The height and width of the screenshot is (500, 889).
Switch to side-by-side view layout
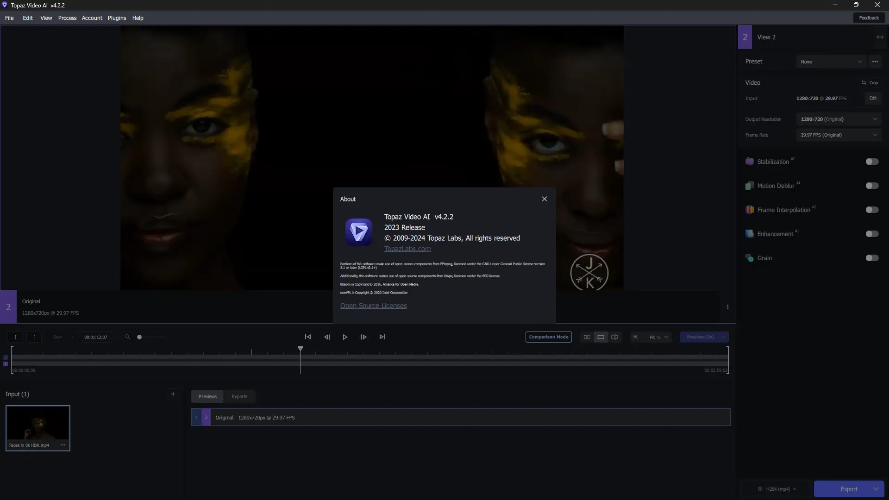point(587,337)
